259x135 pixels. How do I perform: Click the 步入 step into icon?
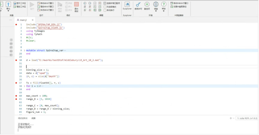tap(67, 7)
